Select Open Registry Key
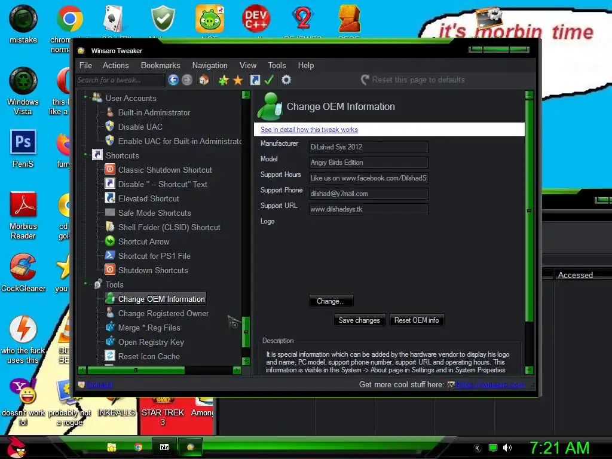Viewport: 612px width, 459px height. point(151,342)
